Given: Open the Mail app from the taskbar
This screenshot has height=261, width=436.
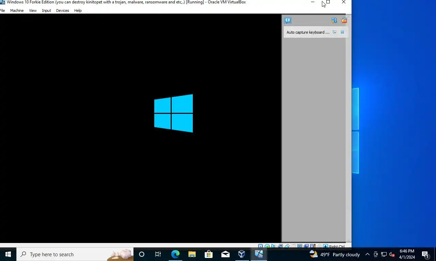Looking at the screenshot, I should (x=225, y=254).
